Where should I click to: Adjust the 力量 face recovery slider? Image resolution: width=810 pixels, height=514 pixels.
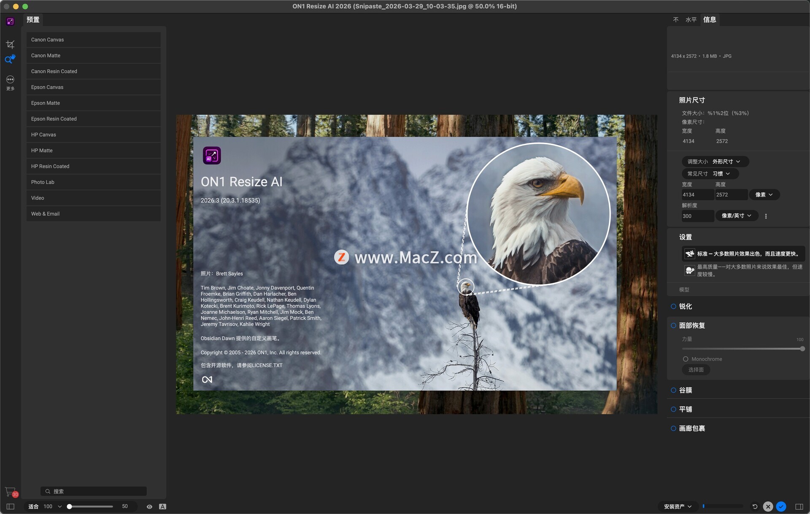[x=802, y=349]
